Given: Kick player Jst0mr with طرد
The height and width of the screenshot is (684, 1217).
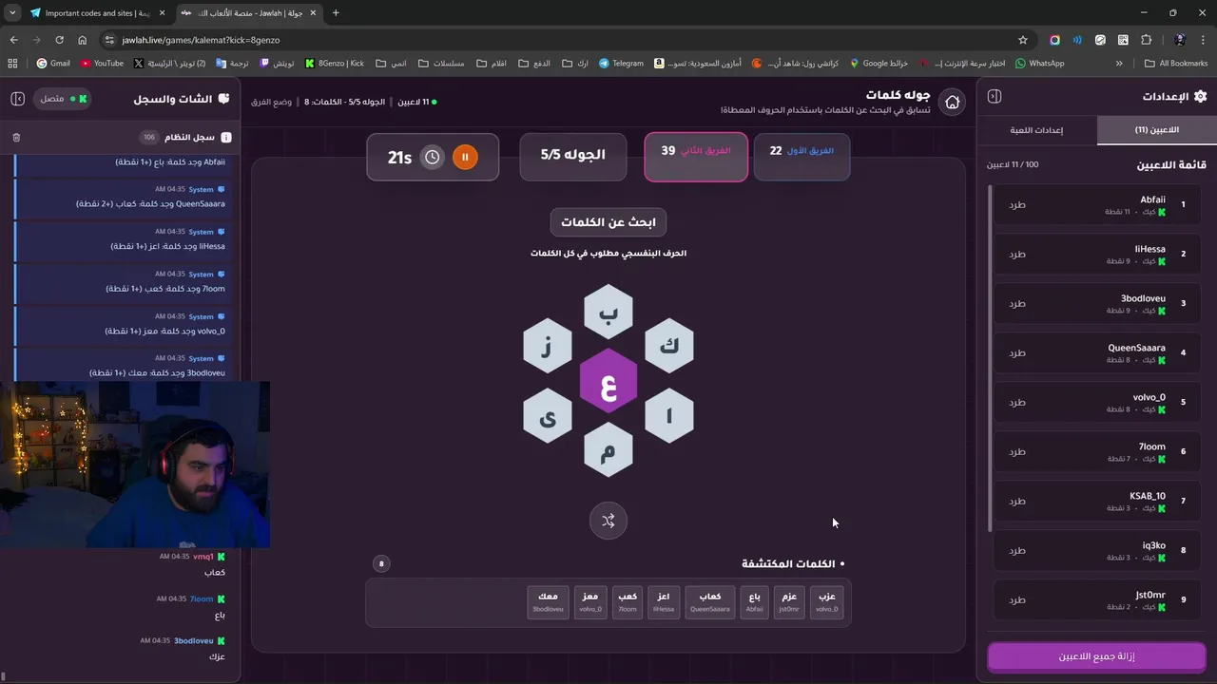Looking at the screenshot, I should pos(1017,599).
